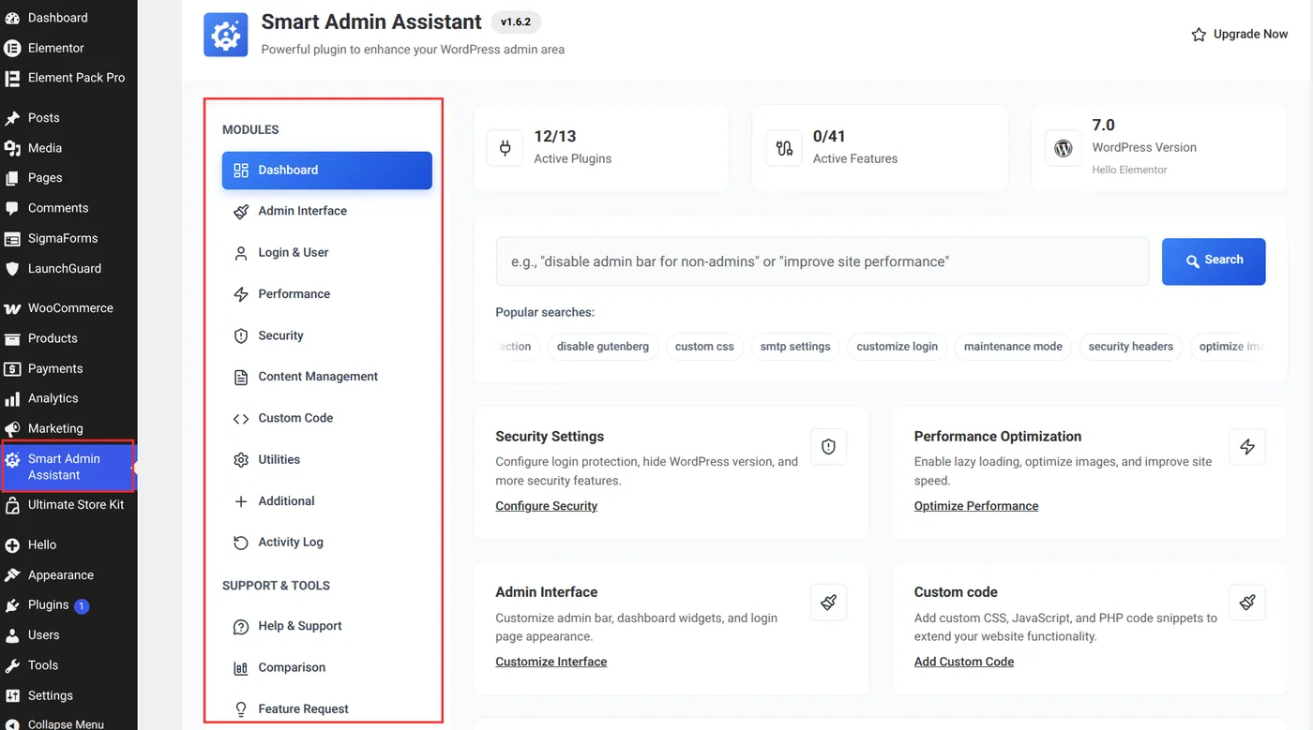Screen dimensions: 1313x730
Task: Click the Active Features card icon
Action: tap(784, 148)
